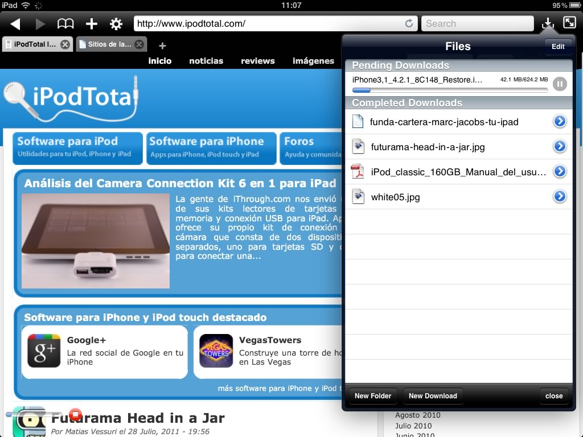Open browser settings gear icon
Screen dimensions: 583x437
116,24
